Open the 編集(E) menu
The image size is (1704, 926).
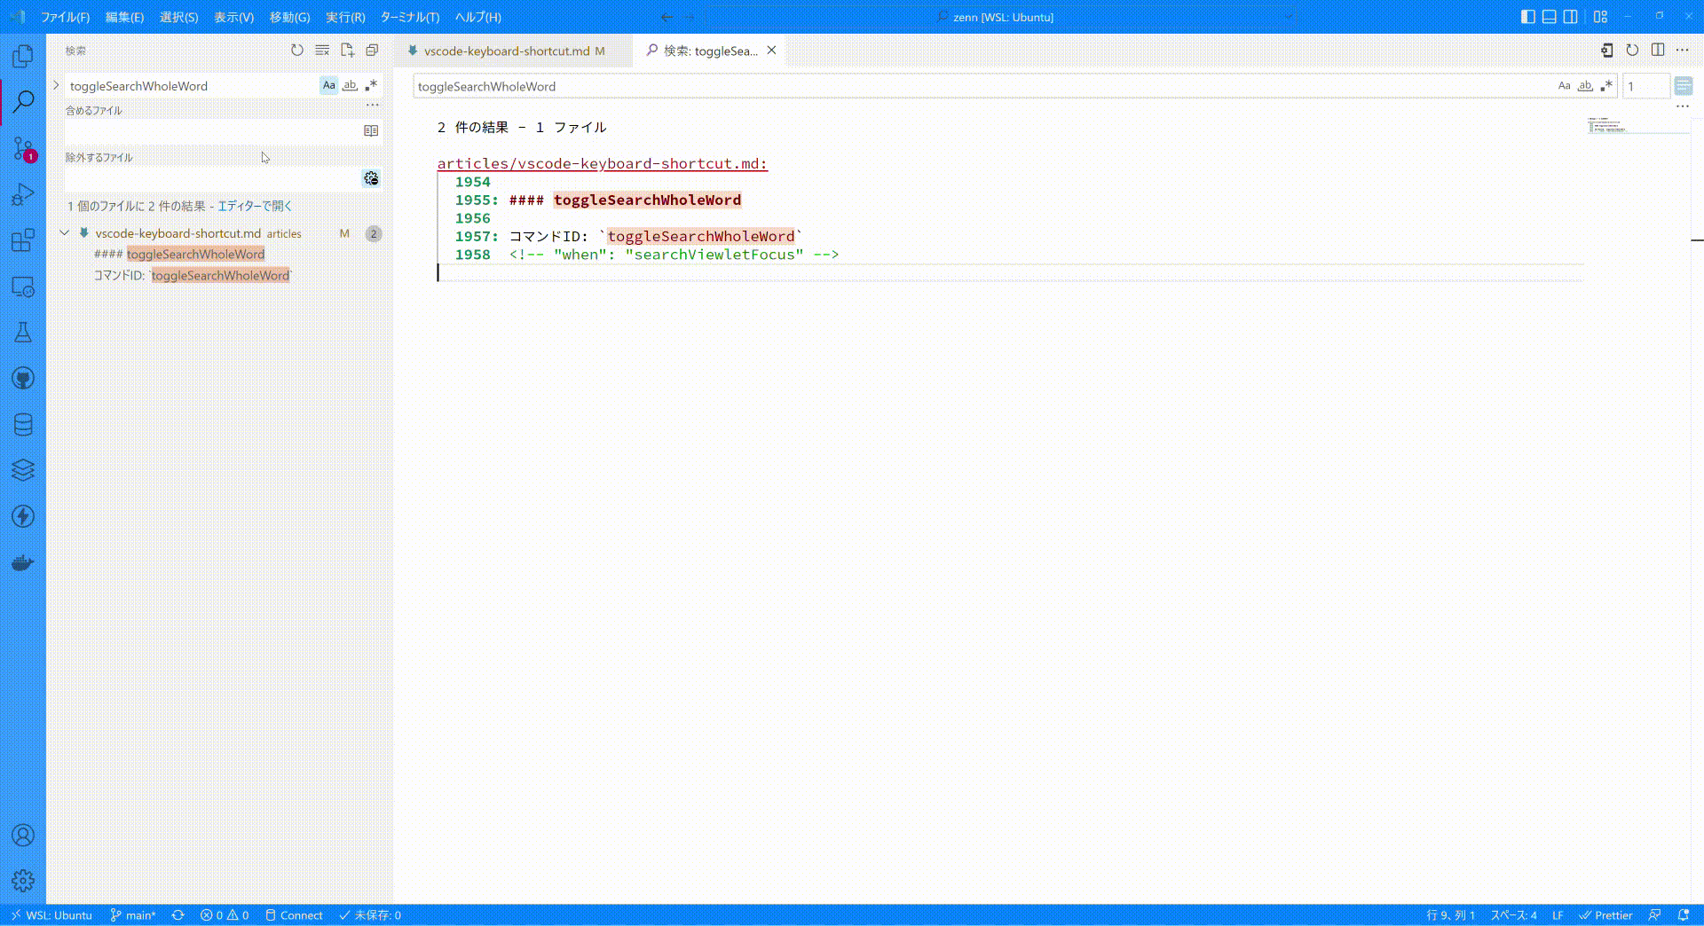coord(124,17)
